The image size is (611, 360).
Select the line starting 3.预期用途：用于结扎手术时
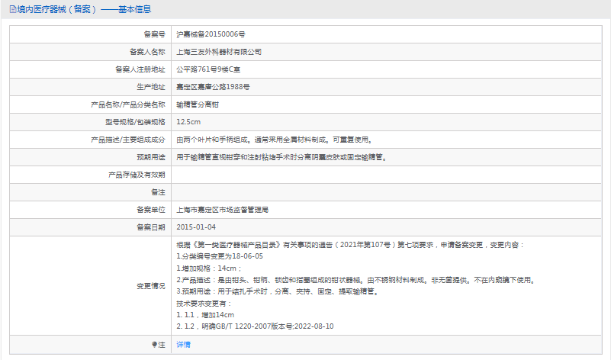pos(278,291)
